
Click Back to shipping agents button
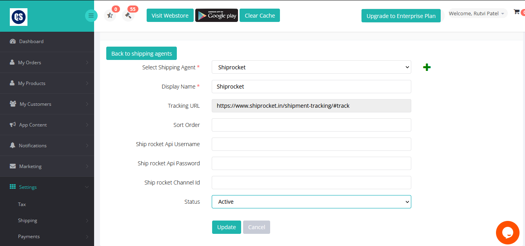pos(142,53)
